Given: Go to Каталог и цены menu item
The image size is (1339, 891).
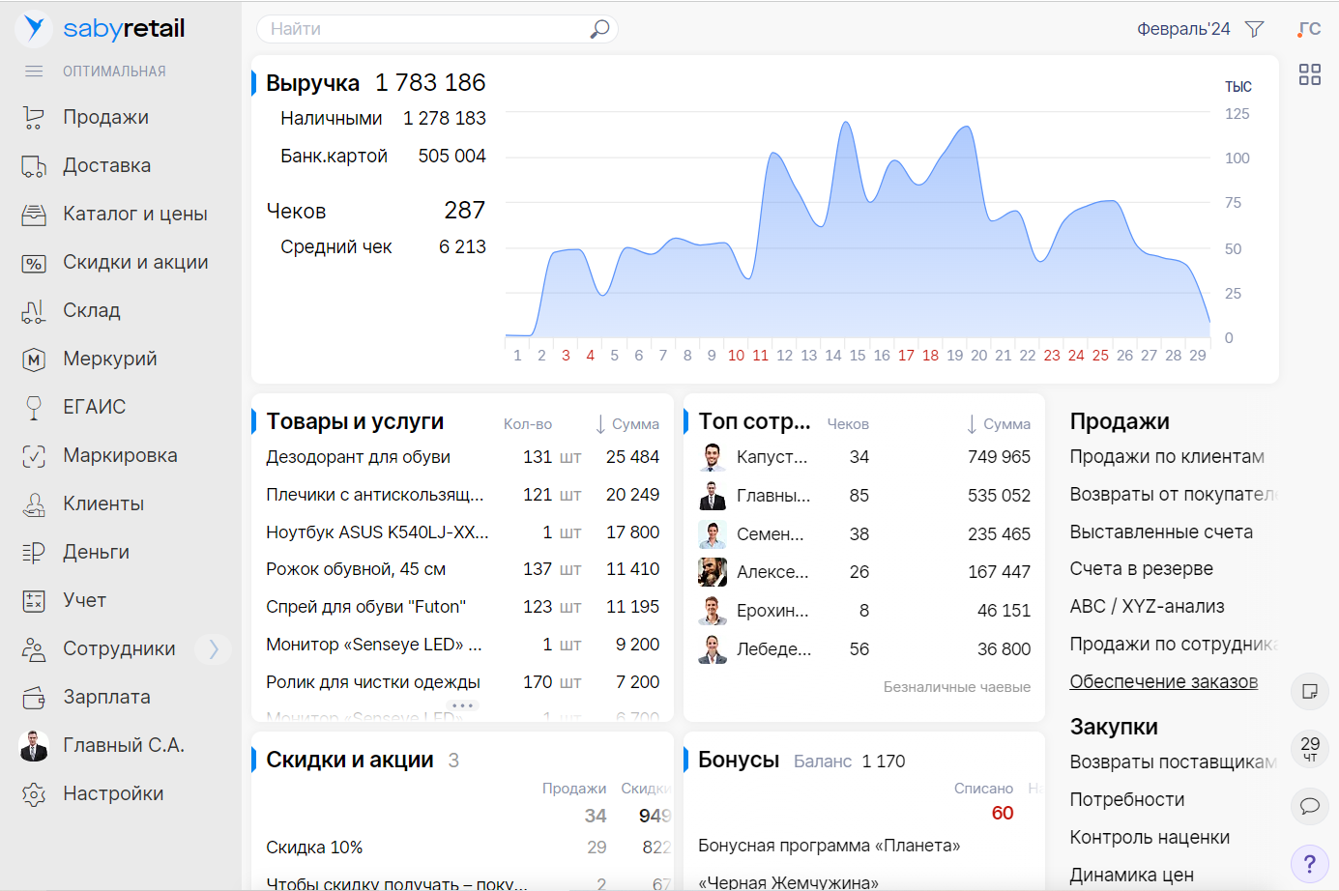Looking at the screenshot, I should [134, 214].
